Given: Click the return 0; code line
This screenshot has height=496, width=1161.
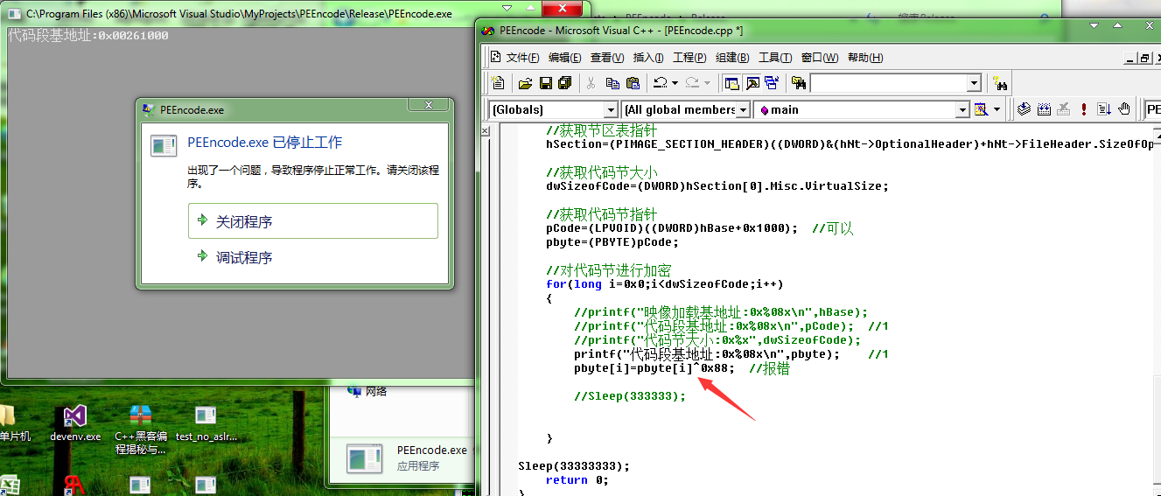Looking at the screenshot, I should pos(577,479).
